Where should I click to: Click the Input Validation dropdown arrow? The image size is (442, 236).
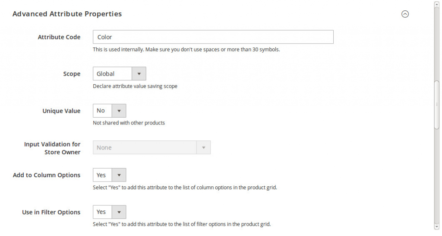(203, 147)
